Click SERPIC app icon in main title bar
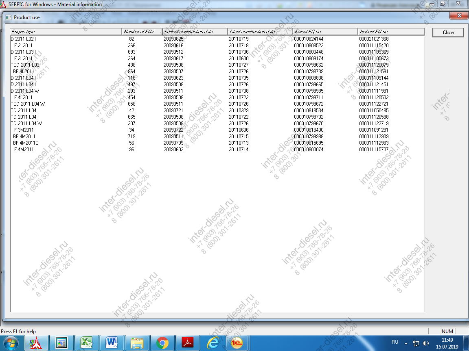 coord(3,4)
